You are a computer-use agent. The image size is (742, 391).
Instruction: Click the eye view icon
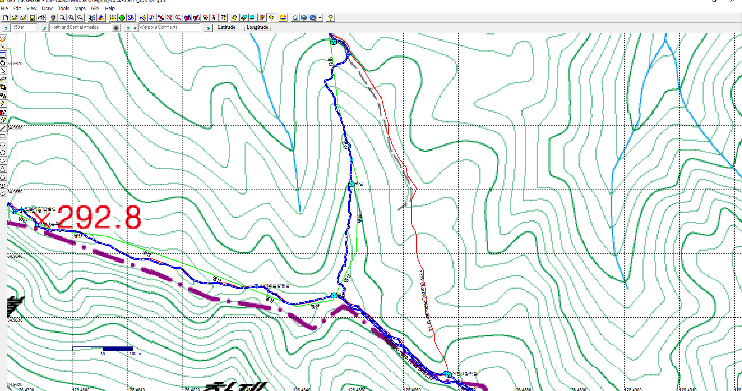[x=92, y=17]
